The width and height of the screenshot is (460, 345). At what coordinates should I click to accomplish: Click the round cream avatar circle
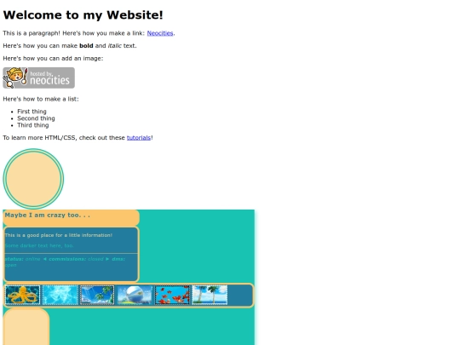pos(33,179)
